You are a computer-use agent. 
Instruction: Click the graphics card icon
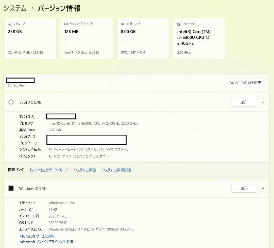[66, 24]
